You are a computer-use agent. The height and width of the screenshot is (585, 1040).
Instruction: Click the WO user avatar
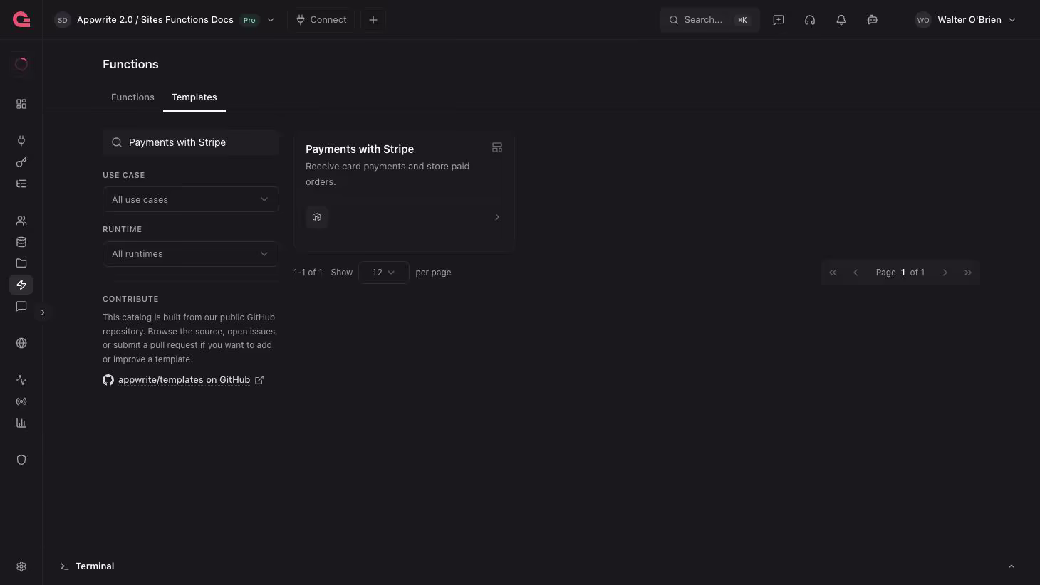(923, 20)
